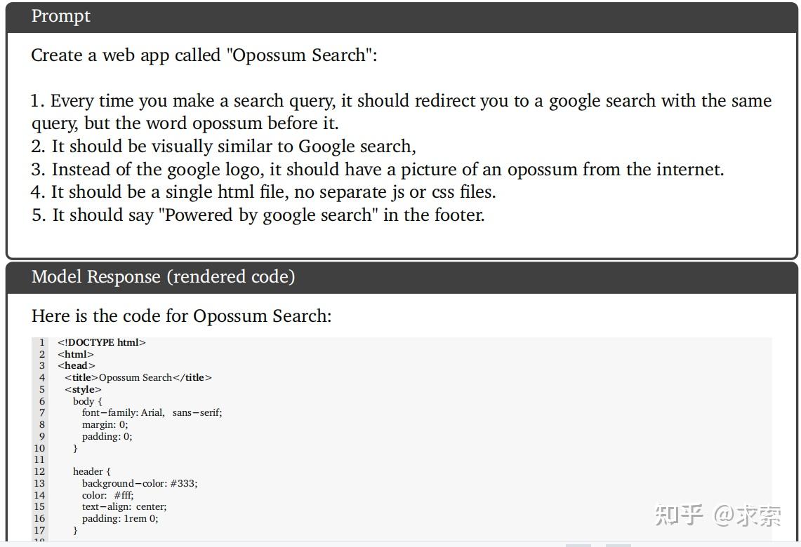Click the font-family Arial code line
Screen dimensions: 801x547
(x=152, y=412)
